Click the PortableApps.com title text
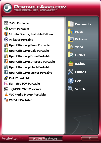This screenshot has height=143, width=101. click(x=40, y=7)
